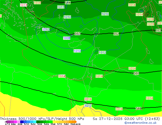The image size is (162, 125).
Task: Select the 1008 low pressure label
Action: [67, 38]
